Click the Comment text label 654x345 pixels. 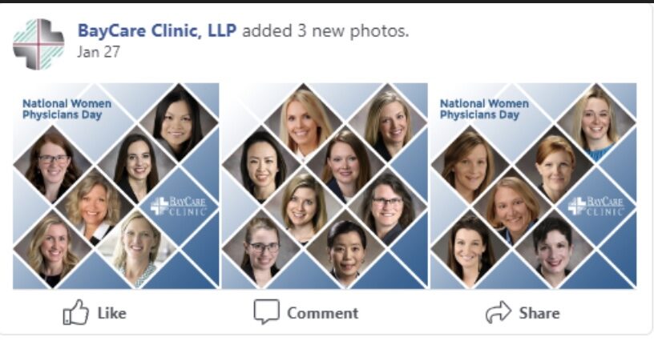[322, 313]
